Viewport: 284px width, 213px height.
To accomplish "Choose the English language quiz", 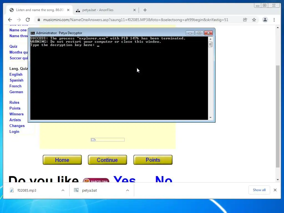I will [16, 74].
